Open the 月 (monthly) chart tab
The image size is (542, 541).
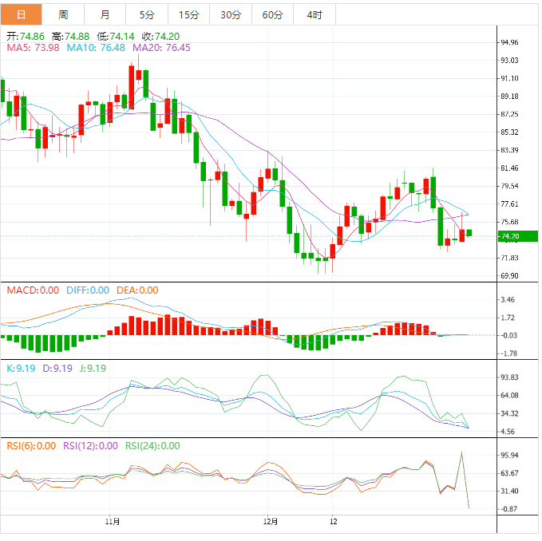[x=105, y=14]
